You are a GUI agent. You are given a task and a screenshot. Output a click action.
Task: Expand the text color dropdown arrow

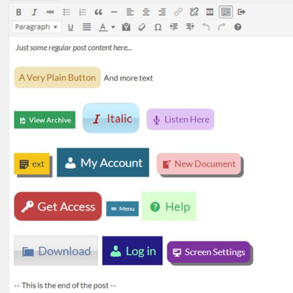[113, 27]
